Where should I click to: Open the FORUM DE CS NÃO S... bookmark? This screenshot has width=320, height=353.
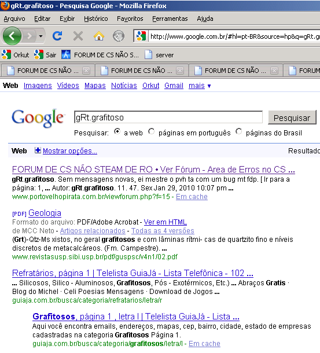[x=100, y=55]
